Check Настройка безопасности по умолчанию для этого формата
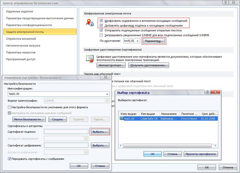This screenshot has height=173, width=240. point(10,107)
